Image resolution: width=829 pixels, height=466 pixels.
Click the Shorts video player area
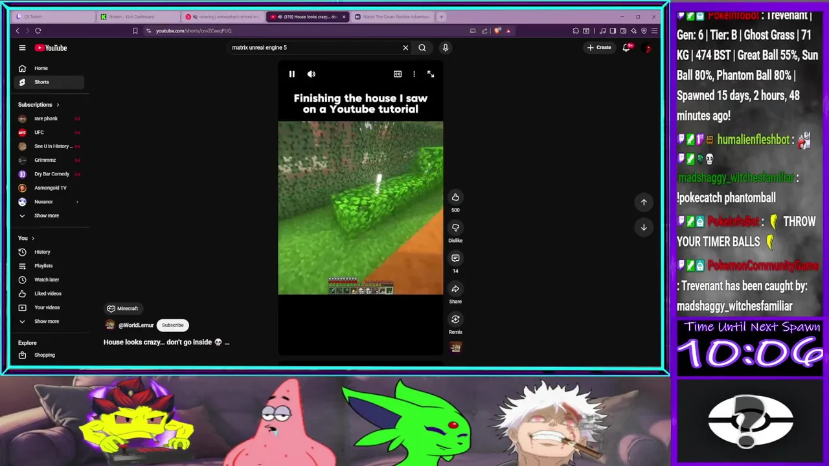361,208
